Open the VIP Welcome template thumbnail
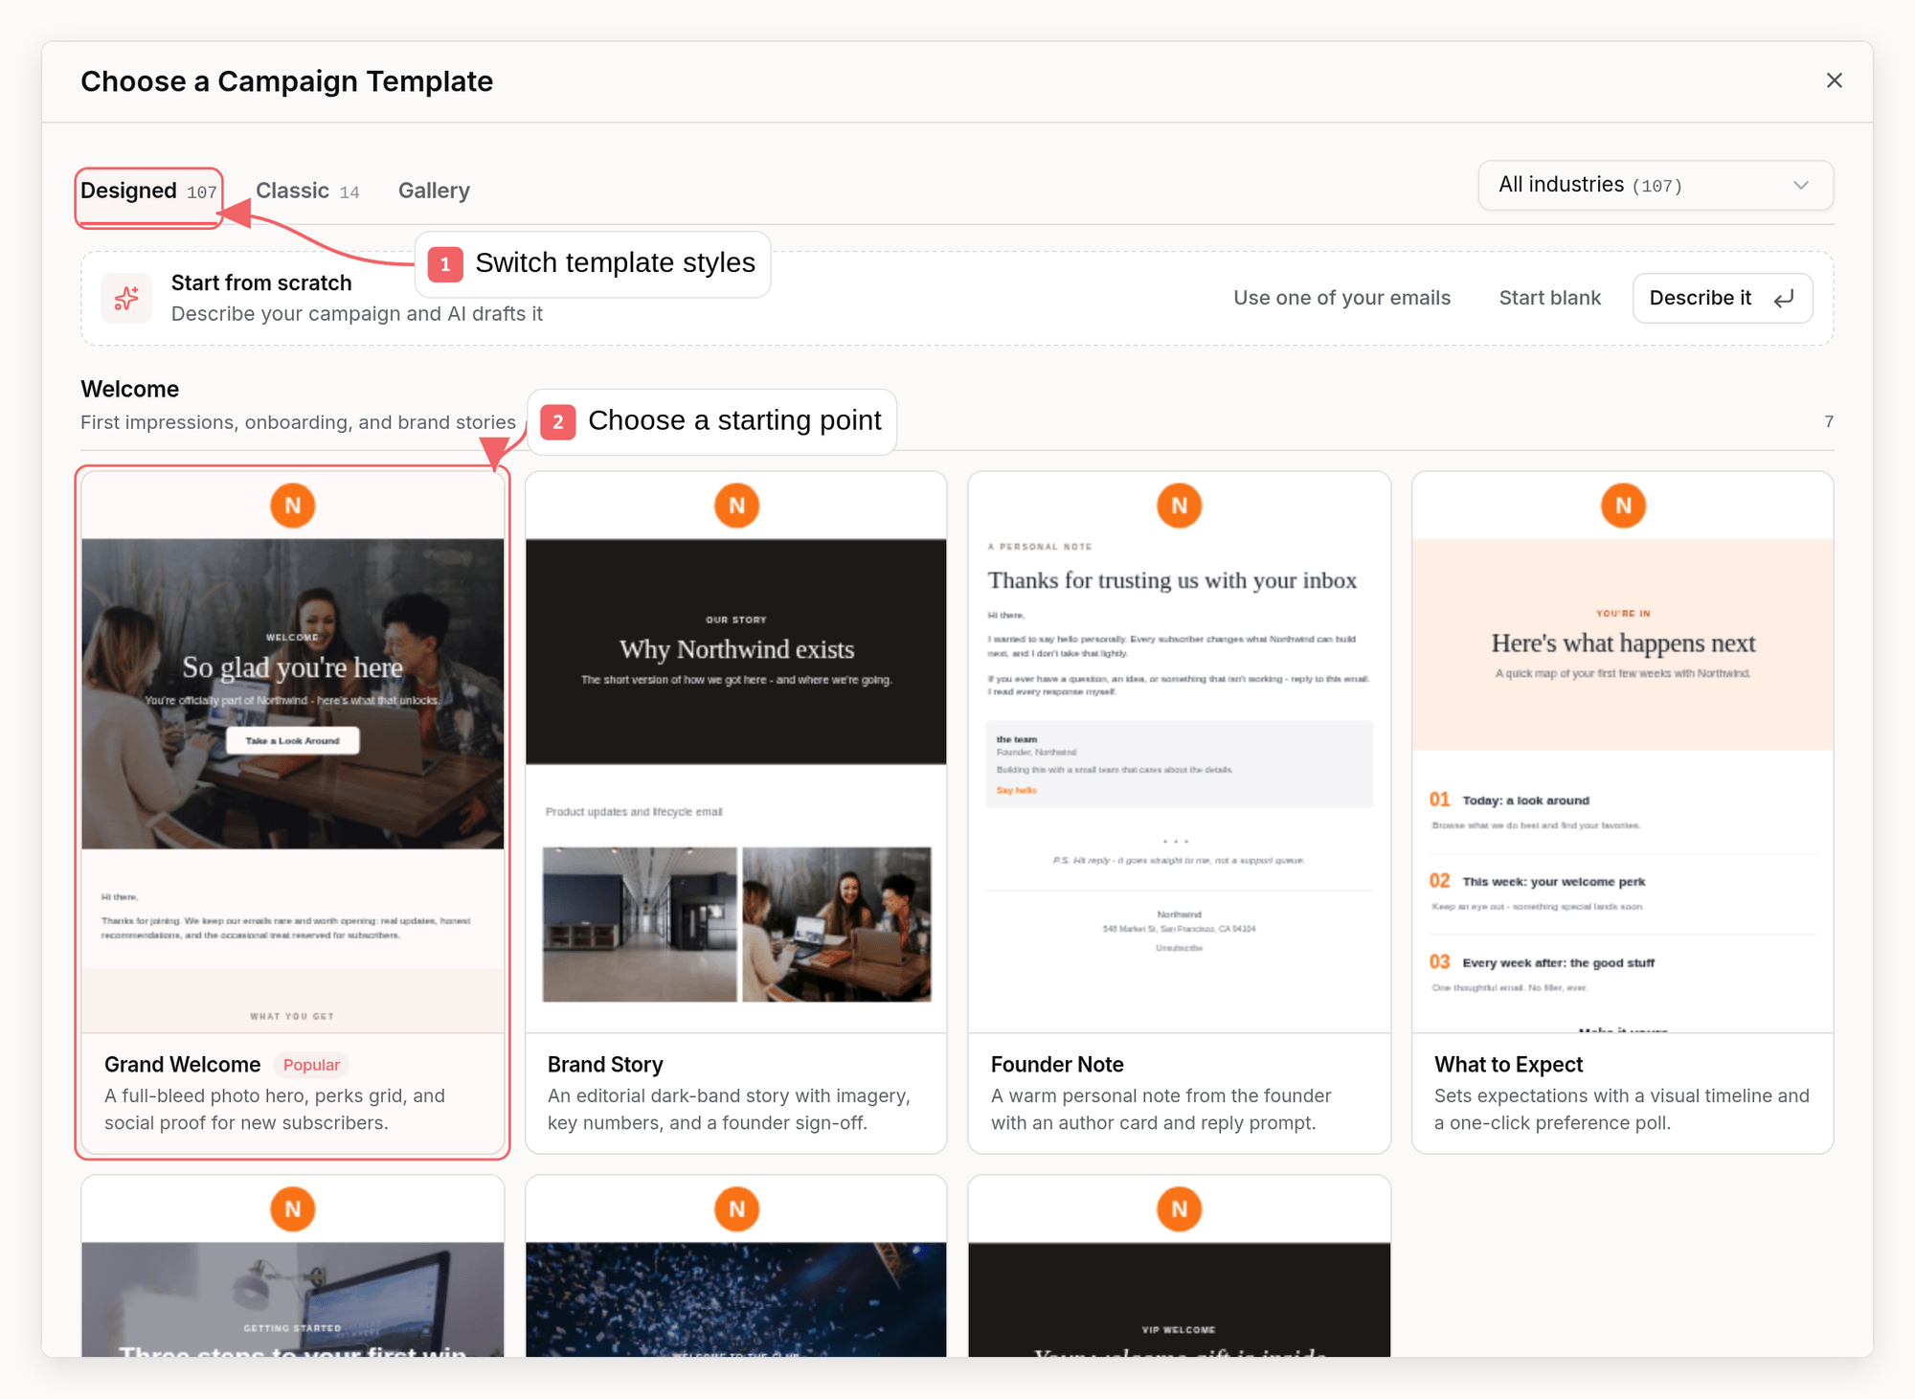Screen dimensions: 1915x1399 [x=1180, y=1266]
